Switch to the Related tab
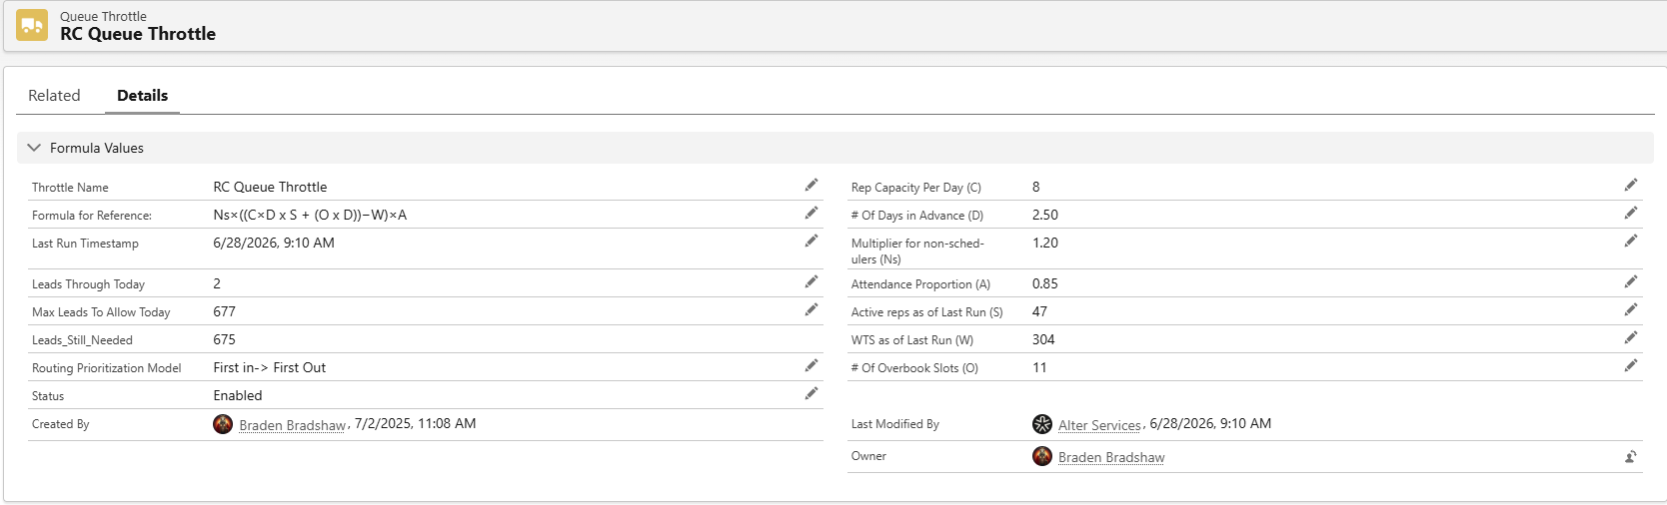1667x505 pixels. coord(54,96)
